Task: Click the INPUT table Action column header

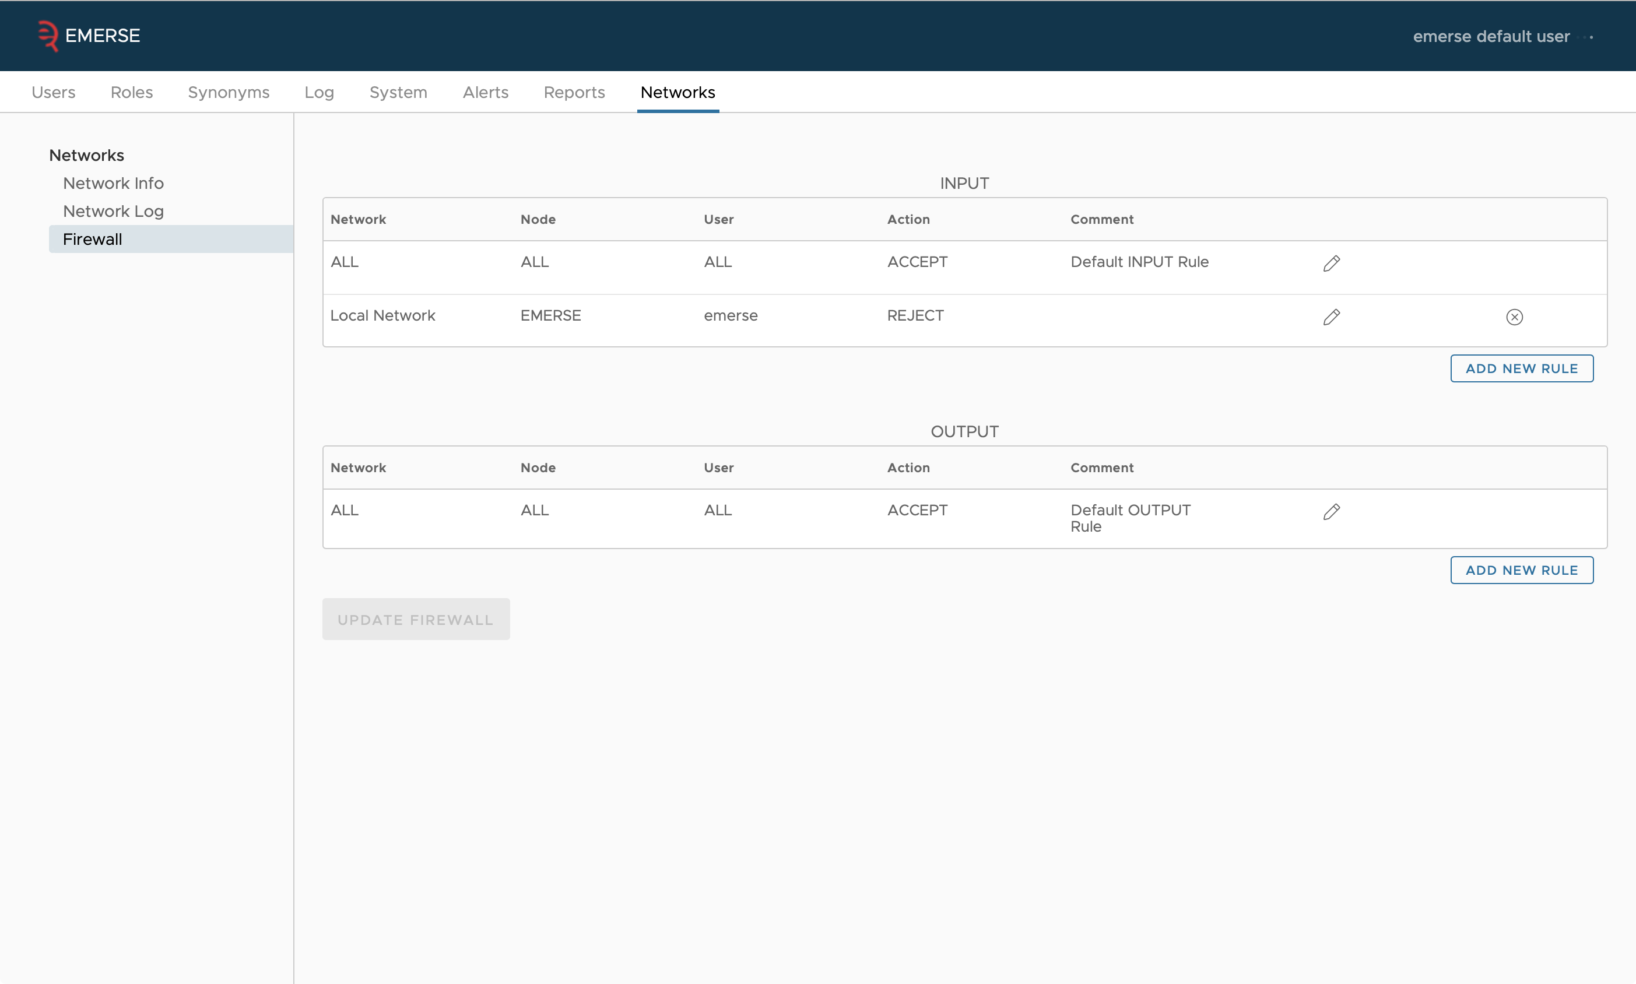Action: click(x=908, y=220)
